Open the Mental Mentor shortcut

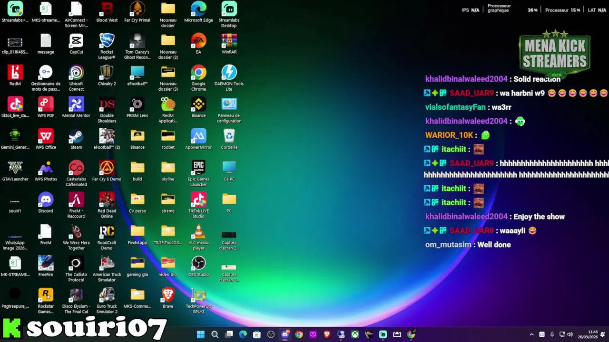pyautogui.click(x=76, y=108)
